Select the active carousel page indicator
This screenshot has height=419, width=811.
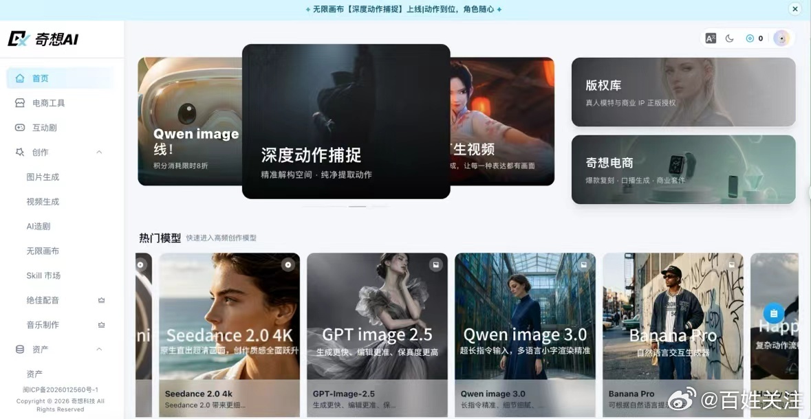pos(358,206)
